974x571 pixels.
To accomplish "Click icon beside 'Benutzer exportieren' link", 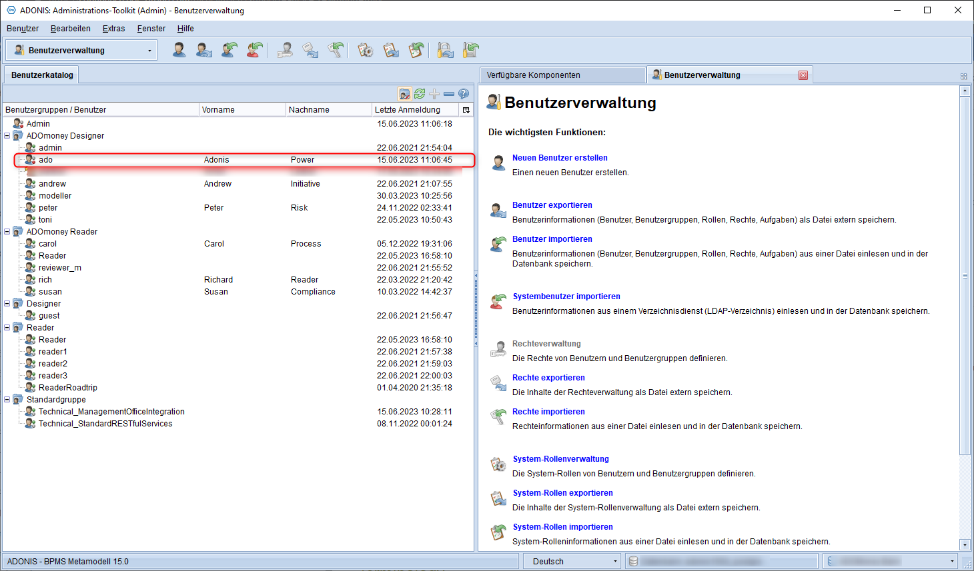I will point(498,211).
